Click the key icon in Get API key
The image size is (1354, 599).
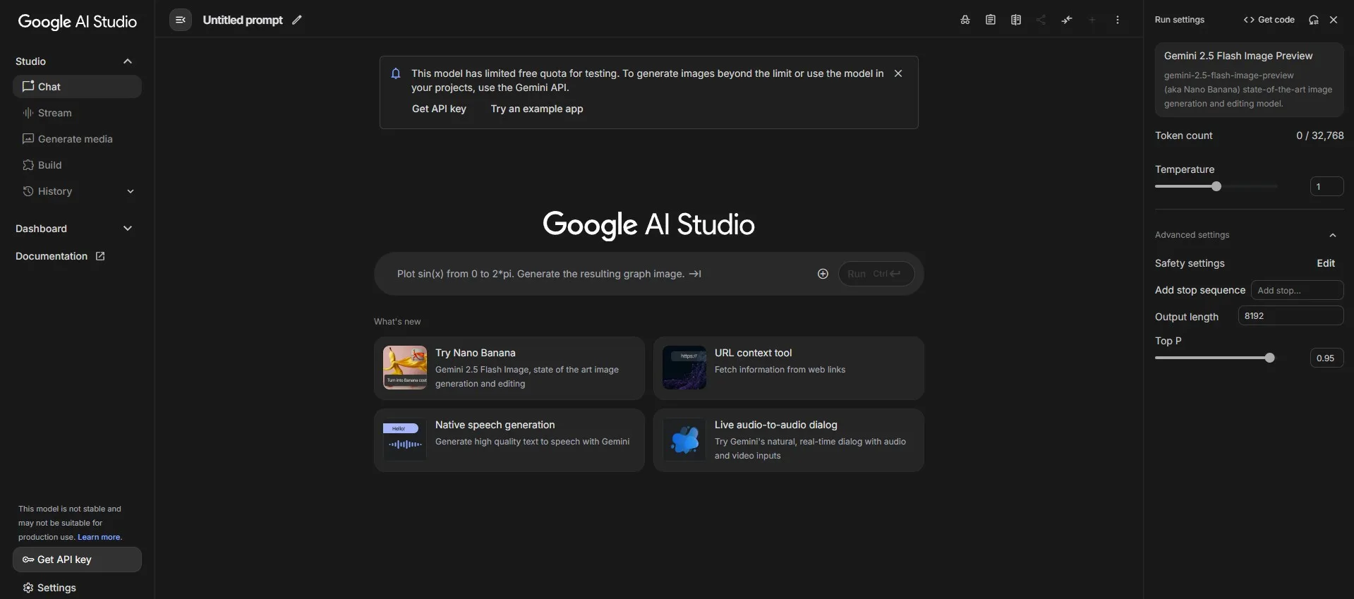coord(28,559)
